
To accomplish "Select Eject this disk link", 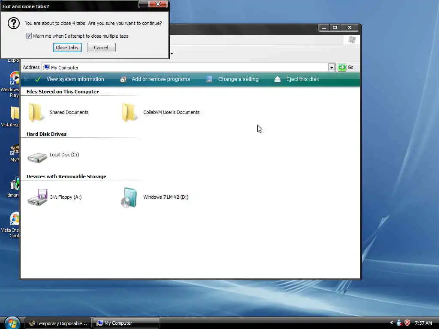I will tap(303, 79).
